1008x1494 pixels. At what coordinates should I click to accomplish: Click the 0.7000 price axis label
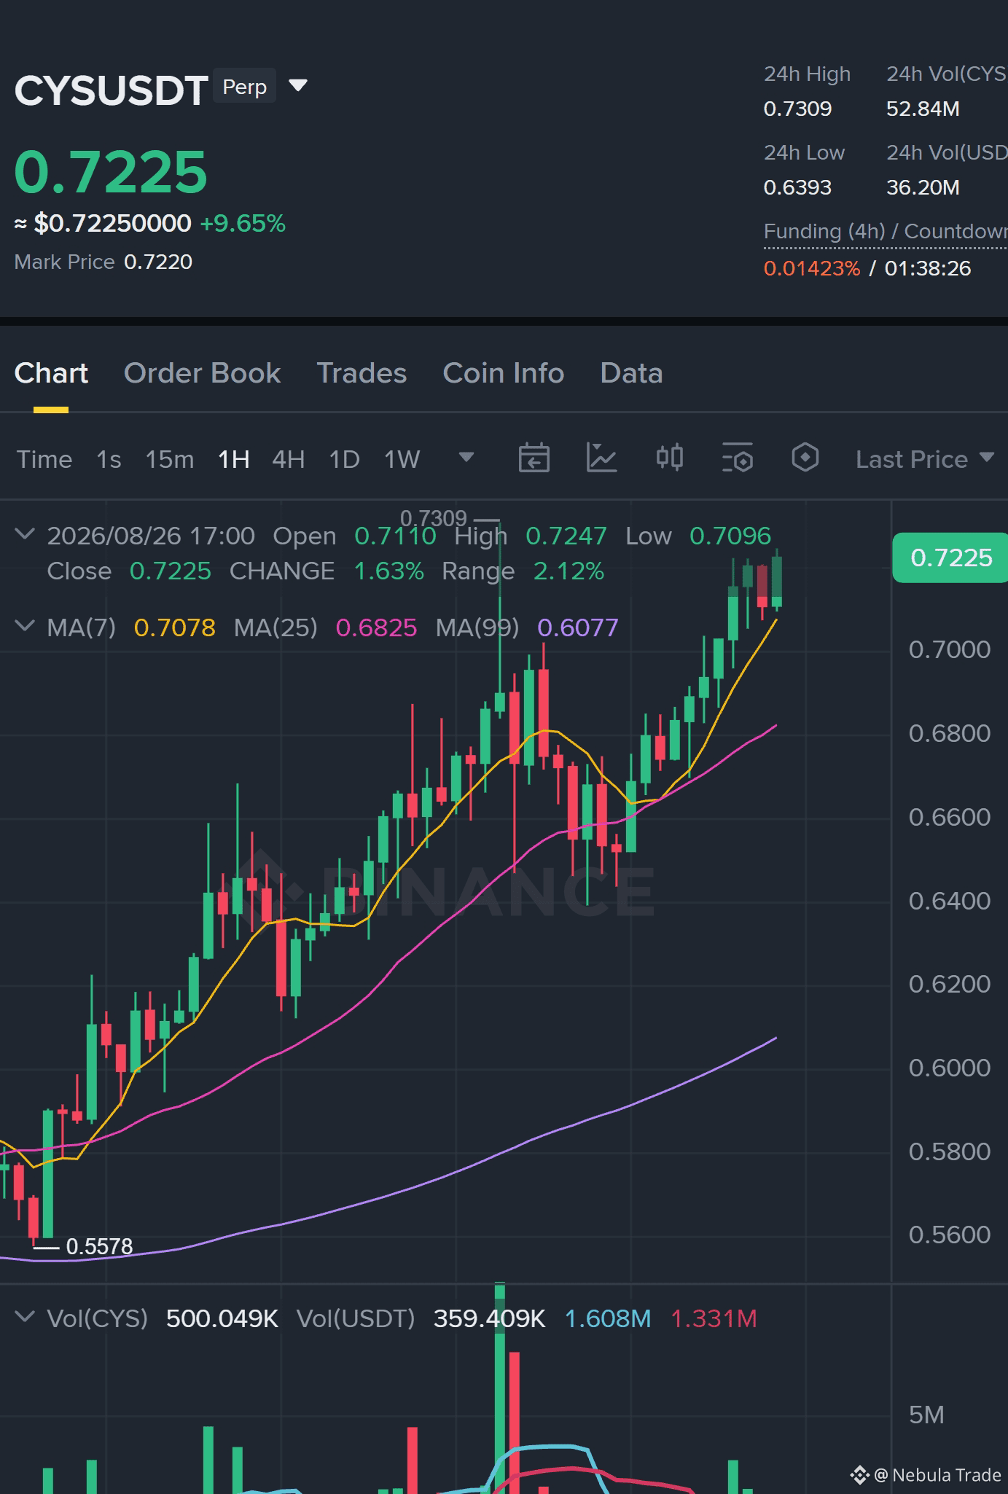[950, 649]
